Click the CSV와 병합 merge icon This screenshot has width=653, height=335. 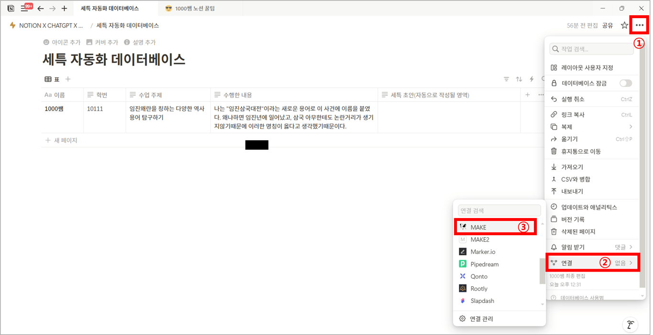554,179
